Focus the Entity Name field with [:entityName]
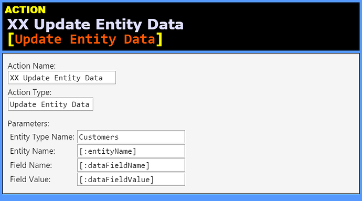Screen dimensions: 362x201 [131, 151]
